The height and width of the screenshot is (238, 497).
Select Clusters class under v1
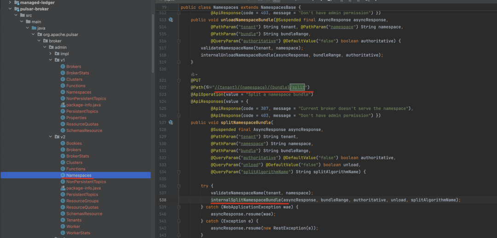[x=74, y=79]
